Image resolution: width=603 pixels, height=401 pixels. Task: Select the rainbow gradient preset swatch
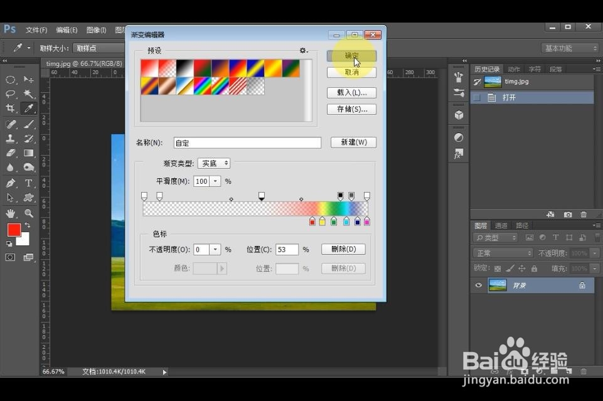pyautogui.click(x=203, y=86)
